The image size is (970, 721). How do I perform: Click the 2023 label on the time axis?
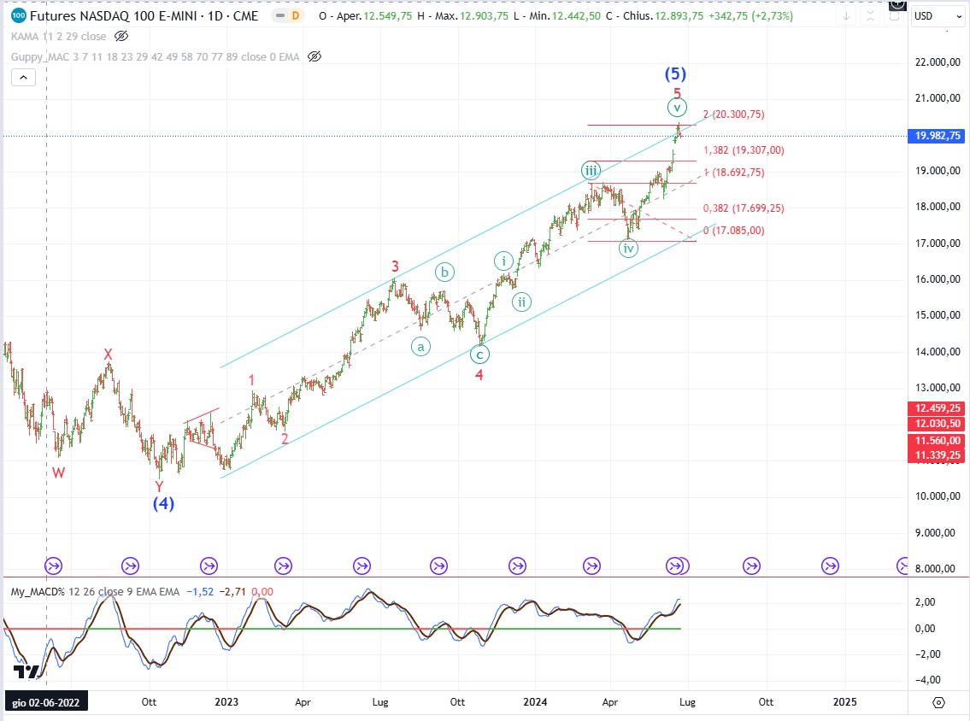pos(226,702)
